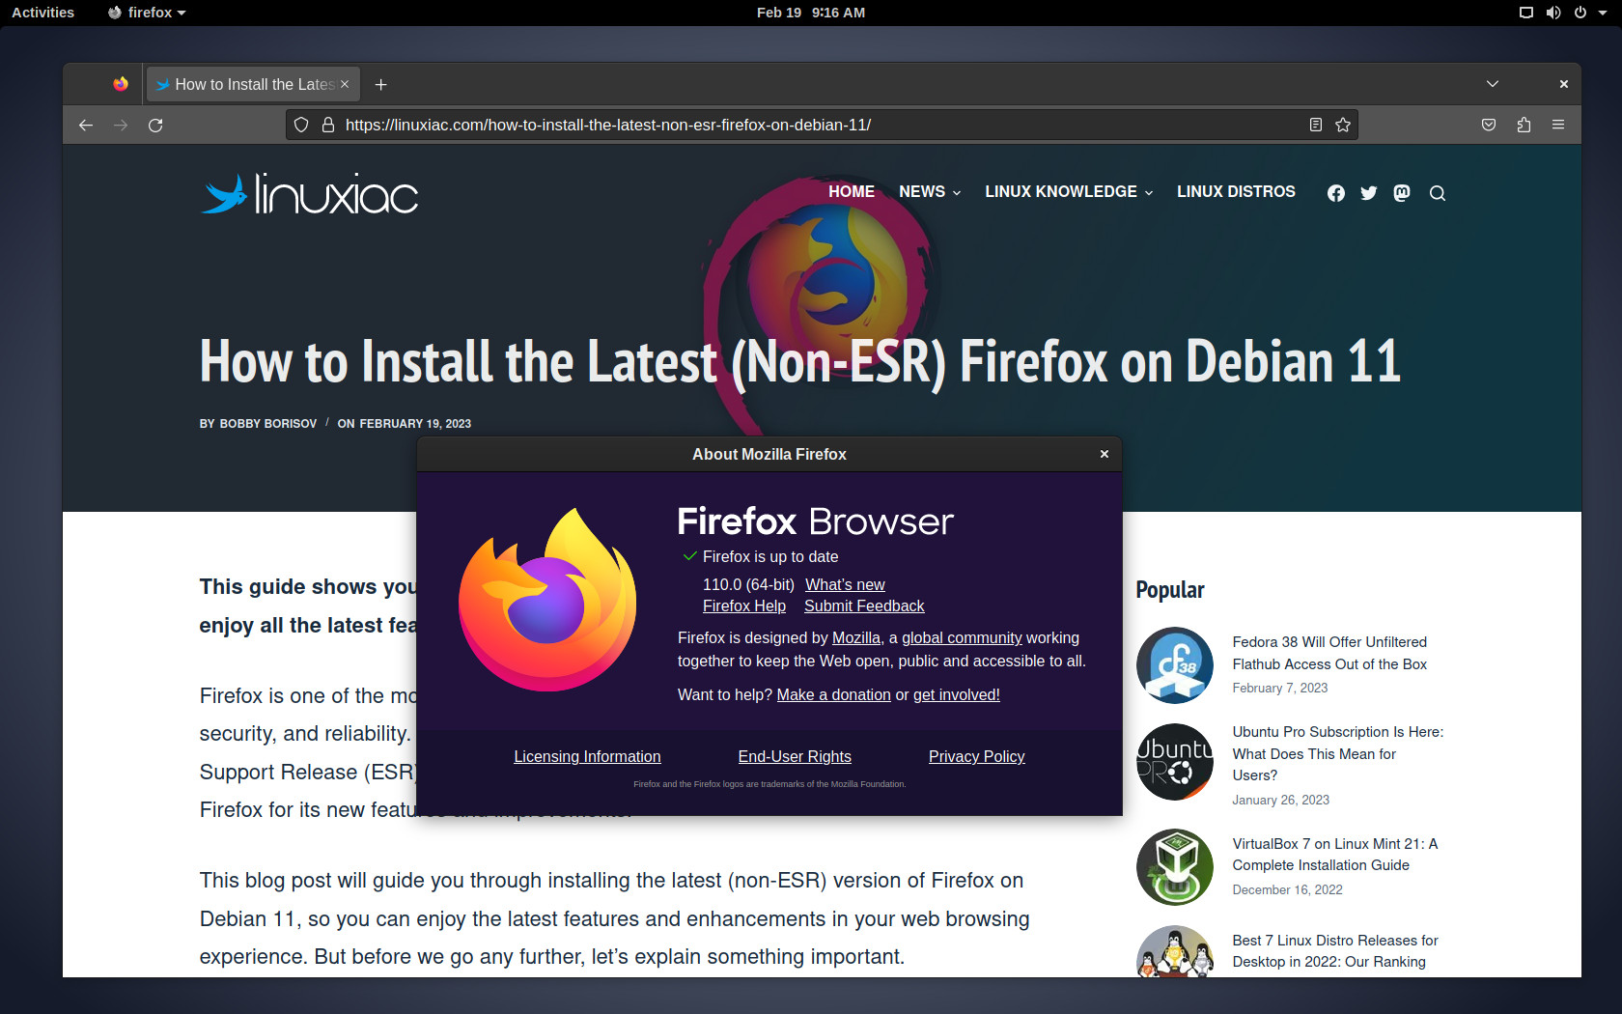Reload the current page
Screen dimensions: 1622x1014
click(155, 125)
